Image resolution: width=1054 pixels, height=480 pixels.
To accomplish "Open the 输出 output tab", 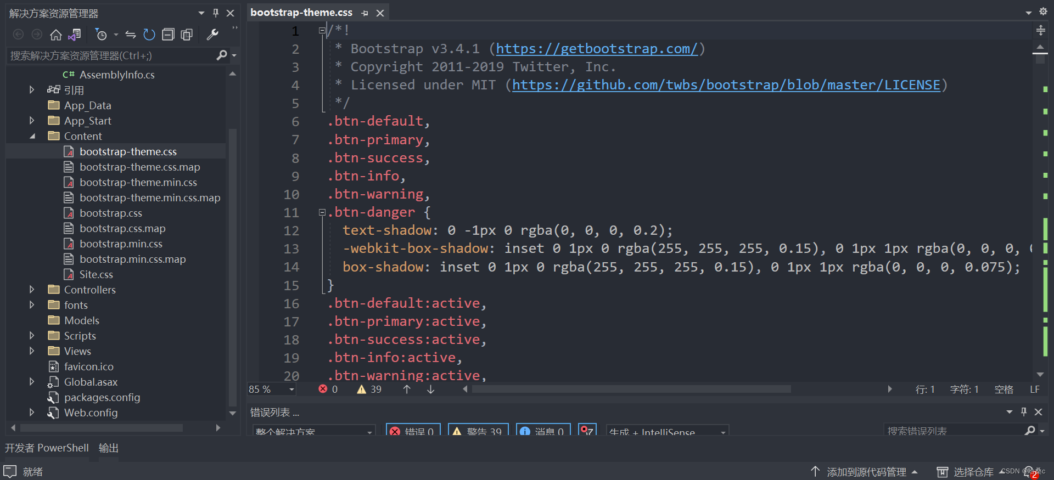I will [x=109, y=448].
